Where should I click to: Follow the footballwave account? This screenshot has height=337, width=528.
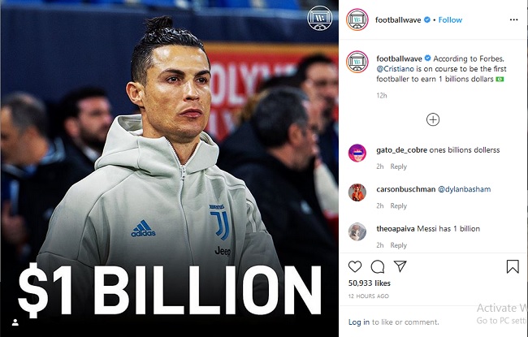[450, 19]
